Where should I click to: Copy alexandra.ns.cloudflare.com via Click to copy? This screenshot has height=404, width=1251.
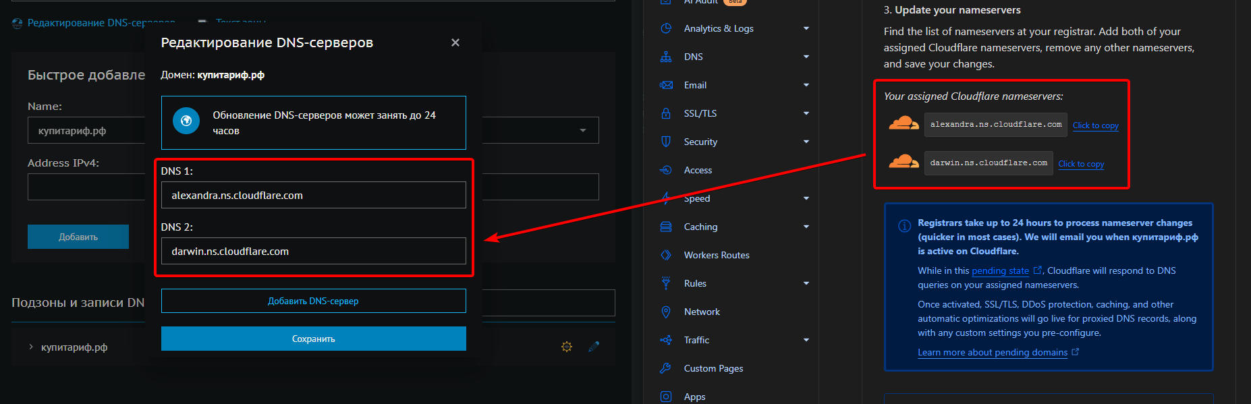click(1095, 125)
